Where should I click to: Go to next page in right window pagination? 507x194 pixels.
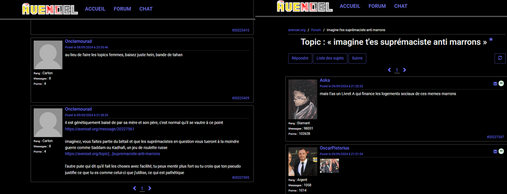pyautogui.click(x=405, y=70)
